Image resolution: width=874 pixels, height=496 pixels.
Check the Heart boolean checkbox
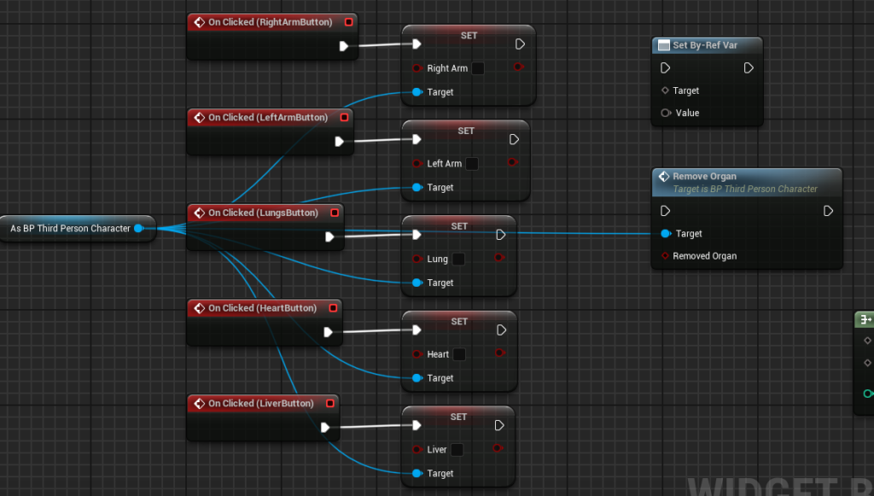(x=459, y=354)
